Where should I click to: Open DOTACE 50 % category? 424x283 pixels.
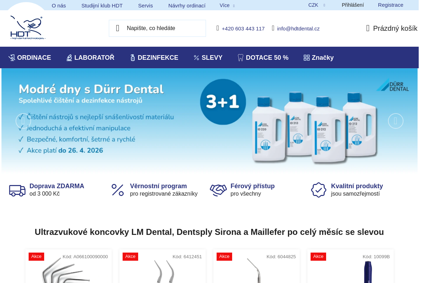coord(263,58)
